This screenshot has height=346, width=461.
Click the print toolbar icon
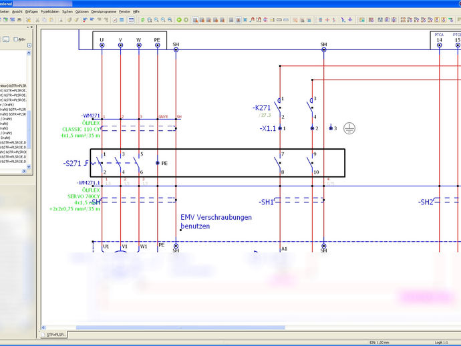coord(19,20)
